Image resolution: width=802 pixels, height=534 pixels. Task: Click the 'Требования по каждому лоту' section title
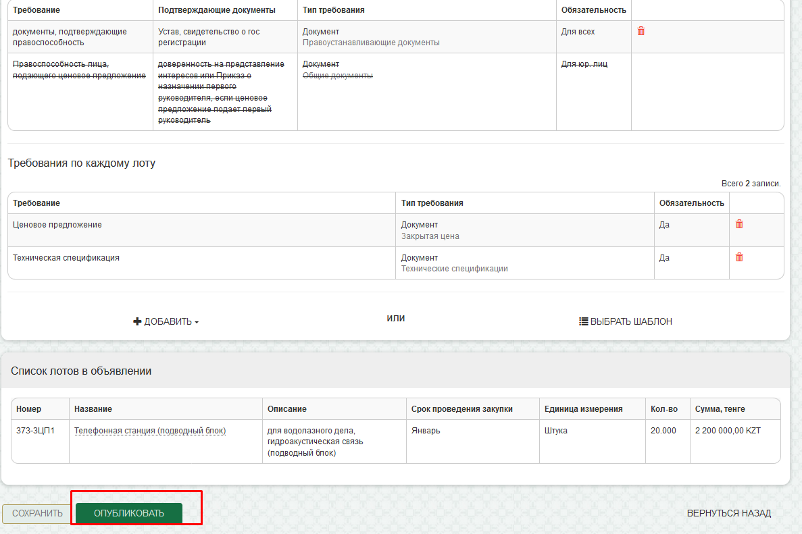[81, 163]
